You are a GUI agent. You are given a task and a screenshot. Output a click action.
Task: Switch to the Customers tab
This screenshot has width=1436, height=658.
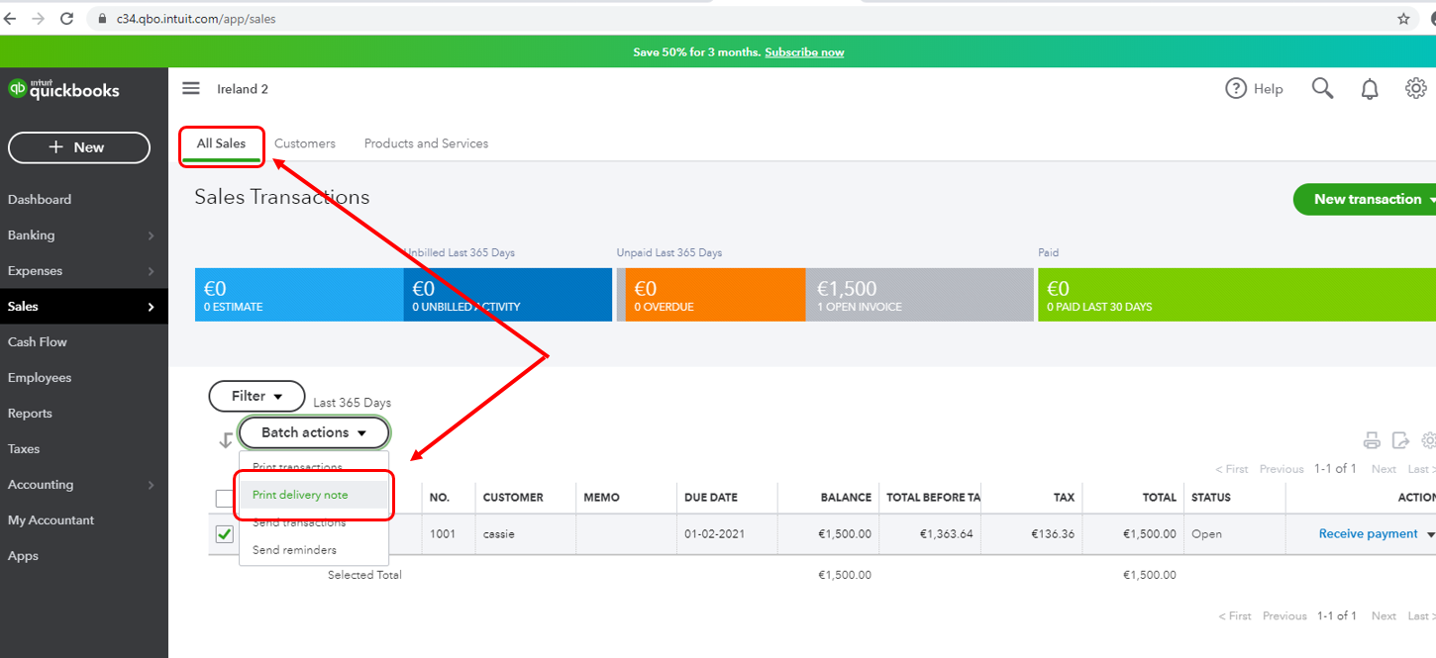305,143
